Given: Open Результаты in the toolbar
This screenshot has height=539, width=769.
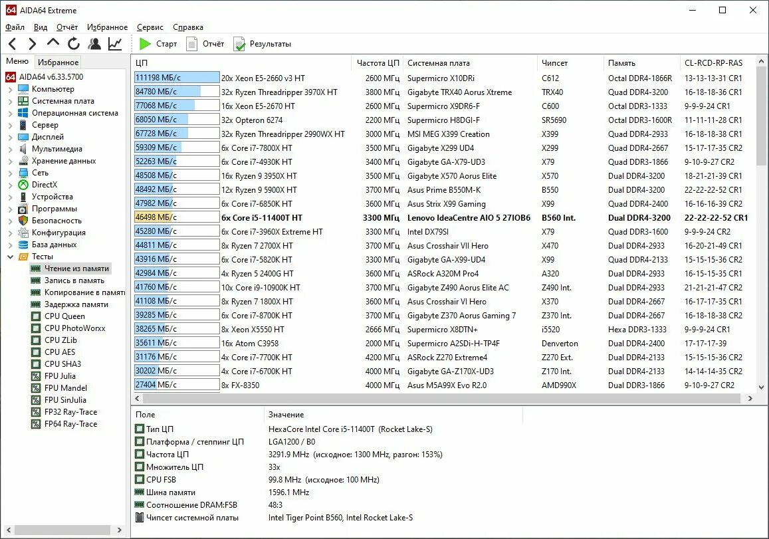Looking at the screenshot, I should [263, 44].
